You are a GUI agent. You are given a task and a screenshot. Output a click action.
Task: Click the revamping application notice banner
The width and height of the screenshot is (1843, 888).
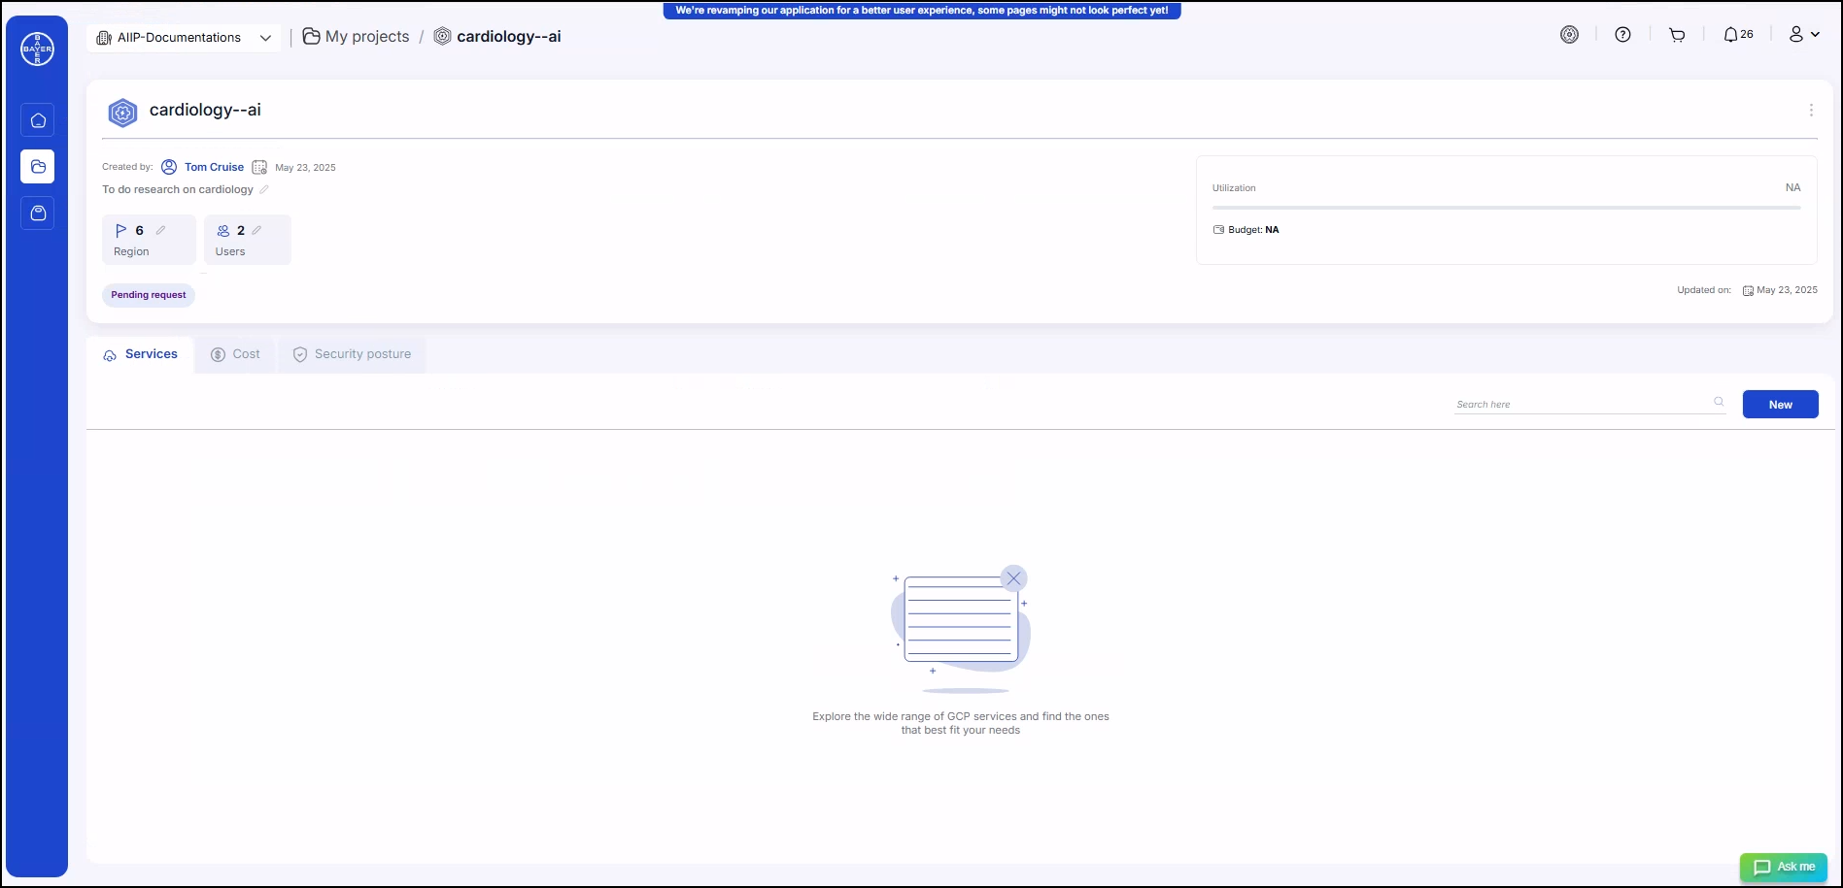(x=922, y=11)
